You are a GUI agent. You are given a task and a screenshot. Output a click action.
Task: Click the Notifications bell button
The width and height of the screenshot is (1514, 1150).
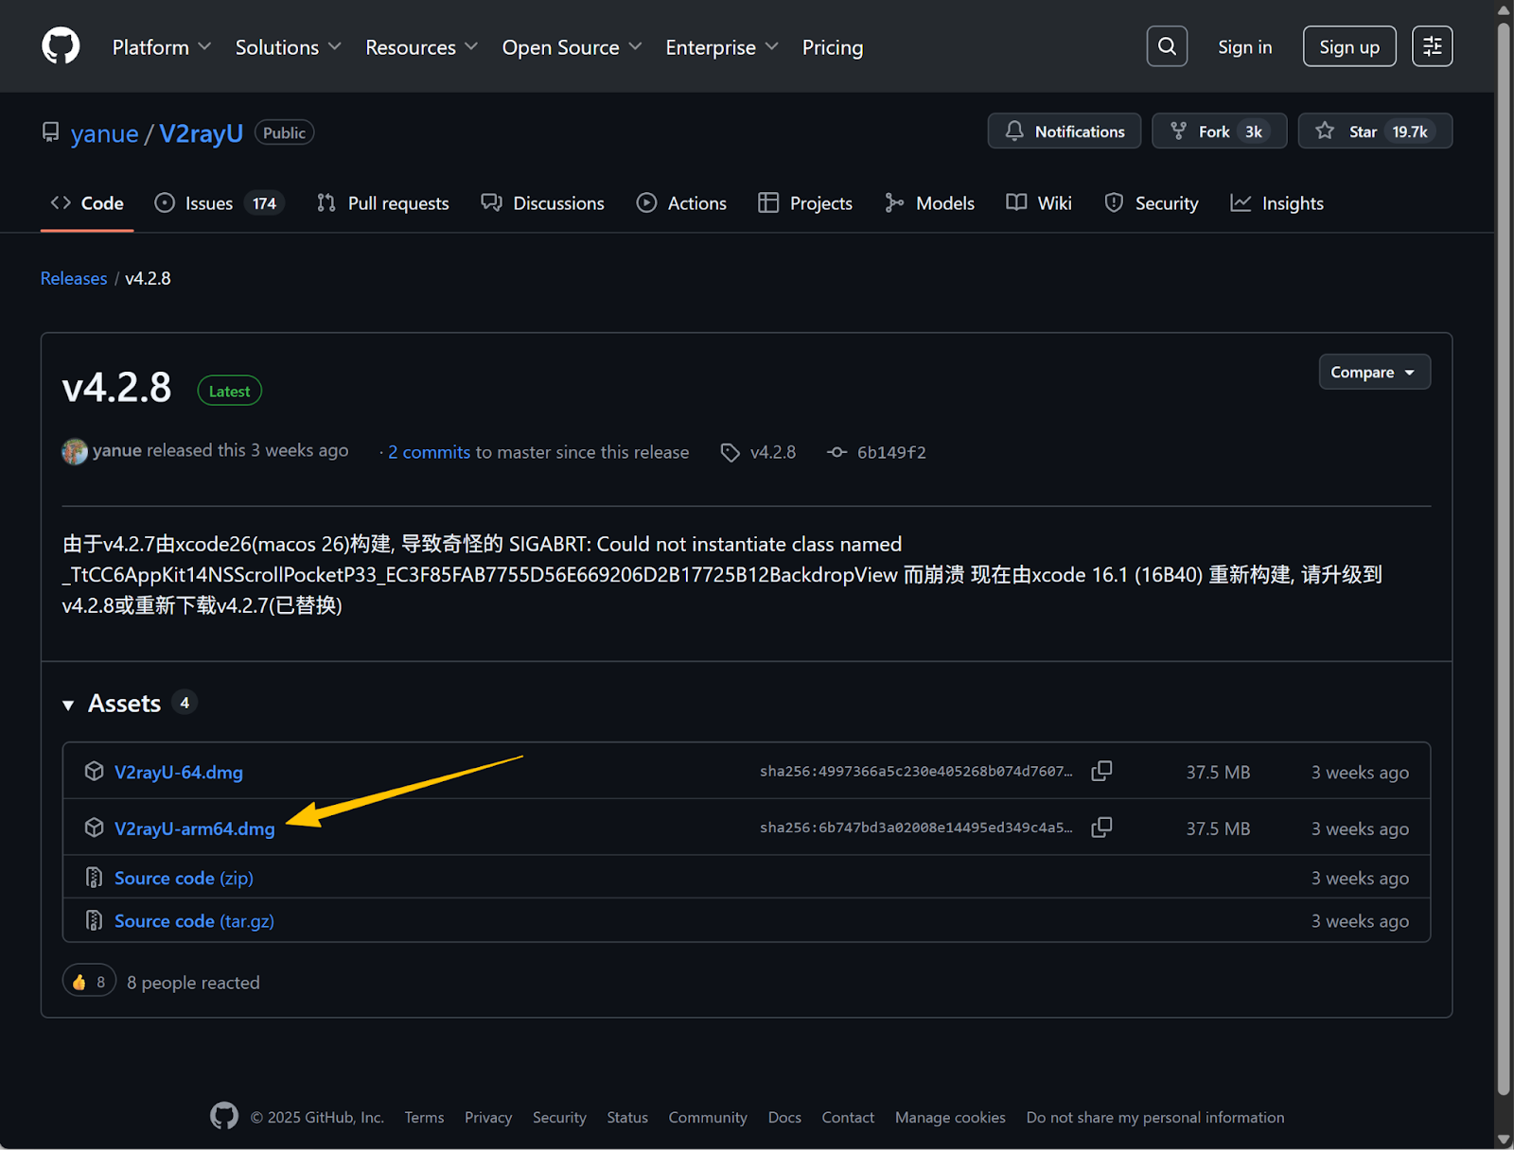click(1065, 131)
